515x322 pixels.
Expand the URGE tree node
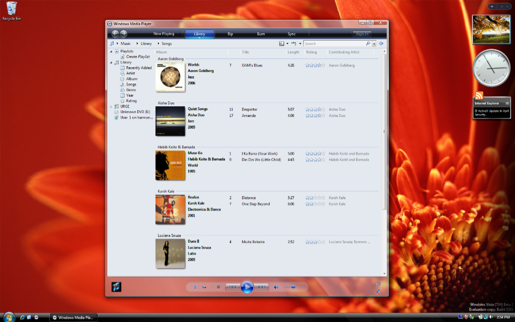coord(111,106)
